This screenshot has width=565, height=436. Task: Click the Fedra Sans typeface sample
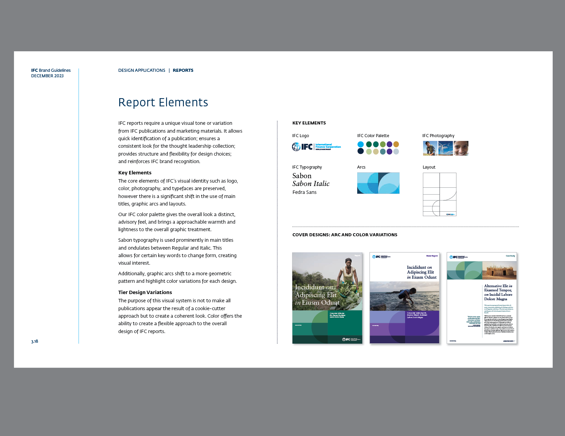click(304, 192)
